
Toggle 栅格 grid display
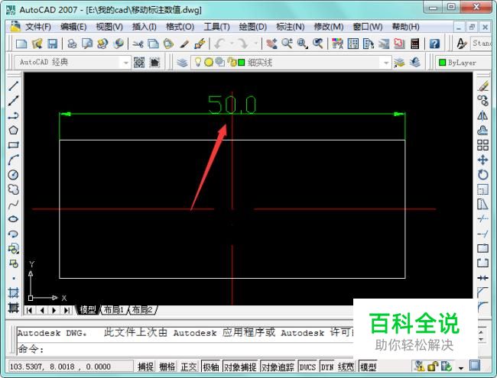(x=167, y=367)
